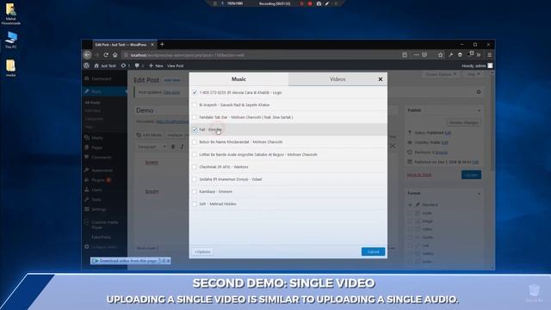Open Creative Media Player sidebar item
This screenshot has height=310, width=551.
click(104, 225)
